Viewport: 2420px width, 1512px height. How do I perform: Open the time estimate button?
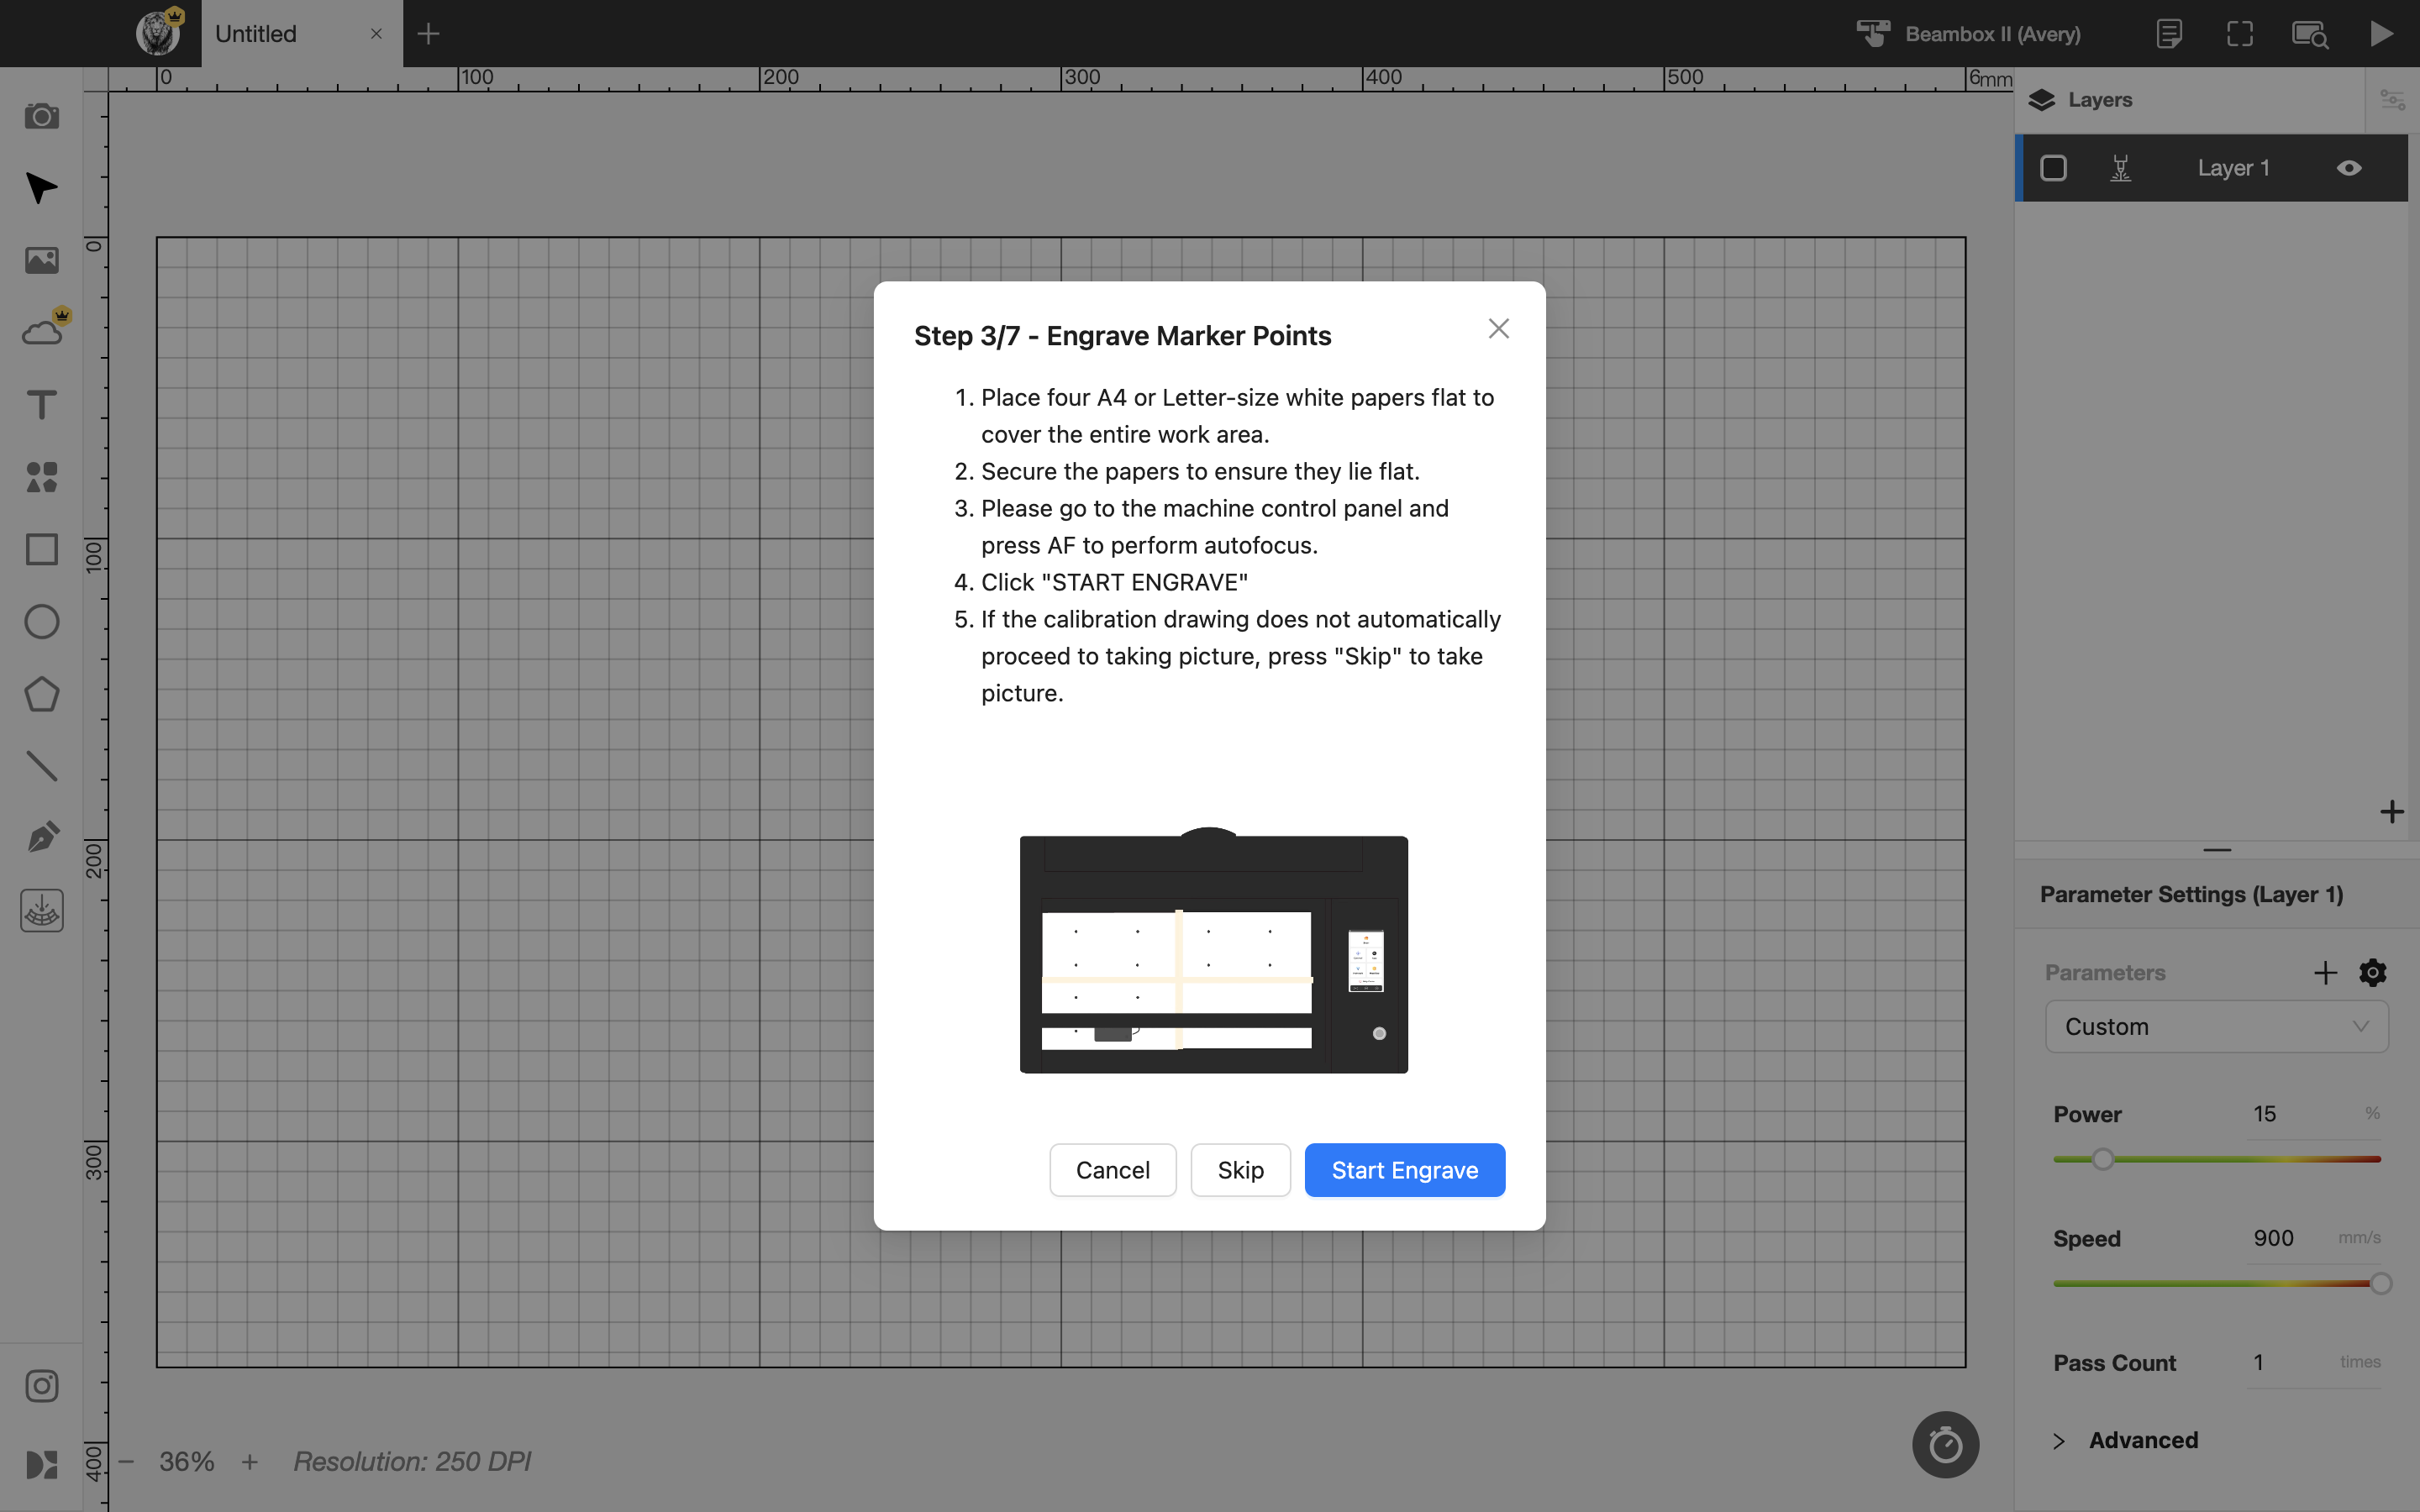(1945, 1445)
